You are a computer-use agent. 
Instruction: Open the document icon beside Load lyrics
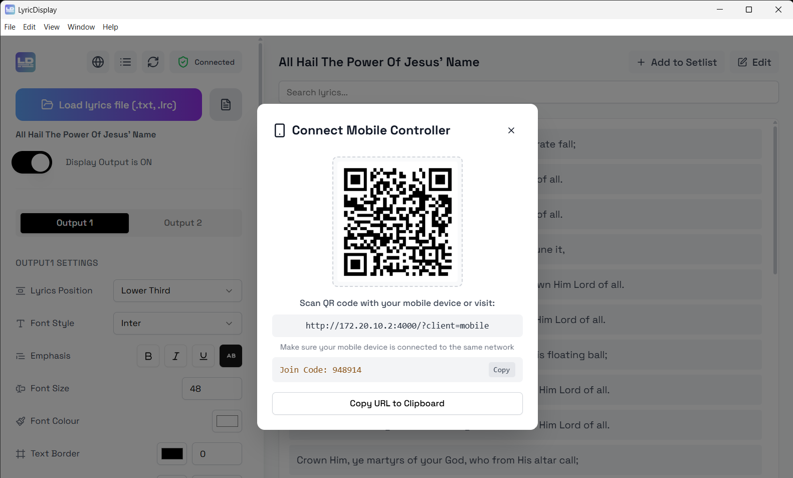[x=226, y=105]
